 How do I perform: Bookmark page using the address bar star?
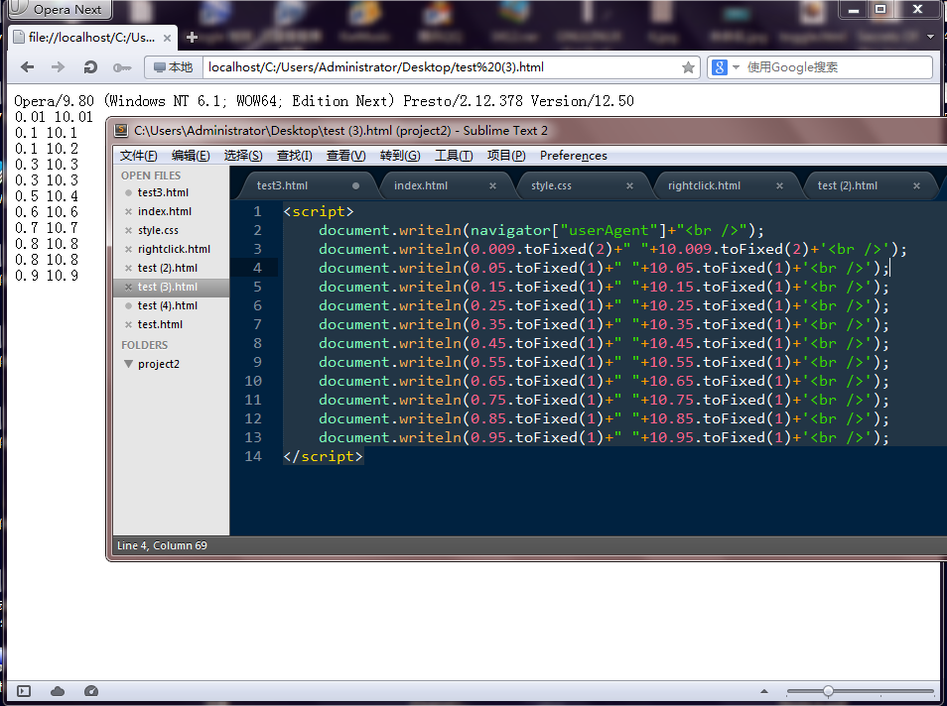tap(688, 67)
